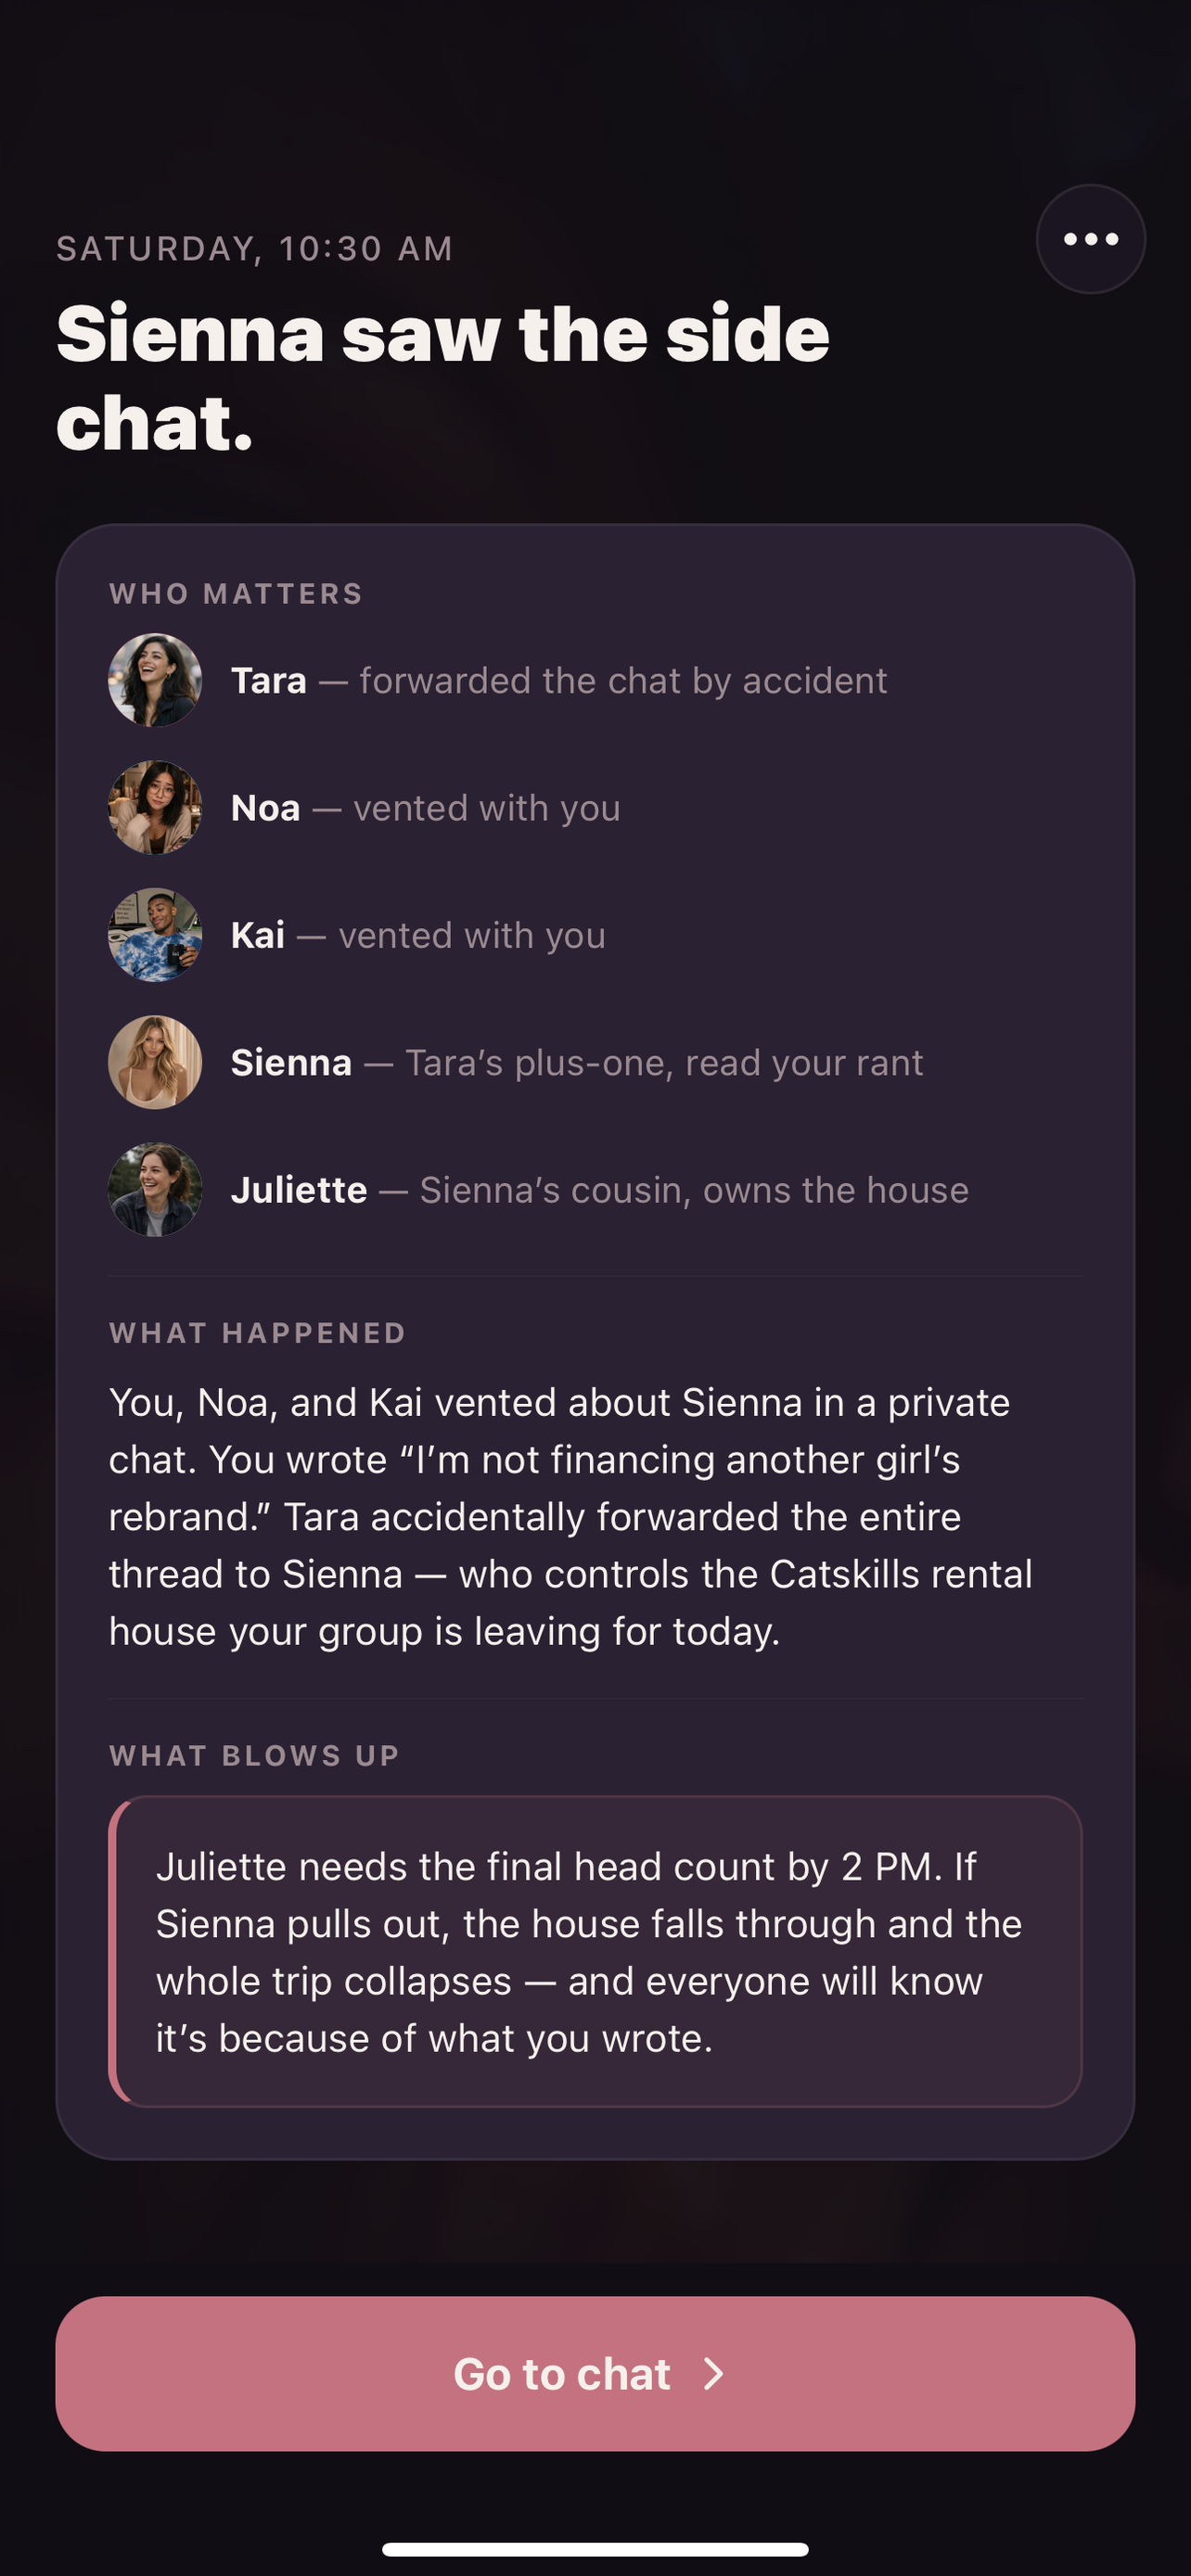Open the SATURDAY, 10:30 AM timestamp
1191x2576 pixels.
click(x=254, y=248)
